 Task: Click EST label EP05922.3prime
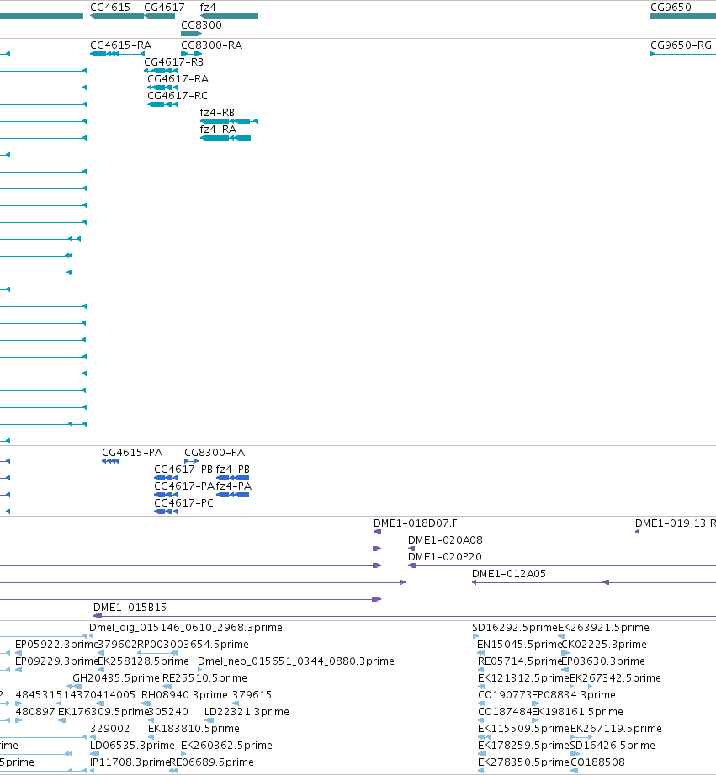click(x=56, y=645)
